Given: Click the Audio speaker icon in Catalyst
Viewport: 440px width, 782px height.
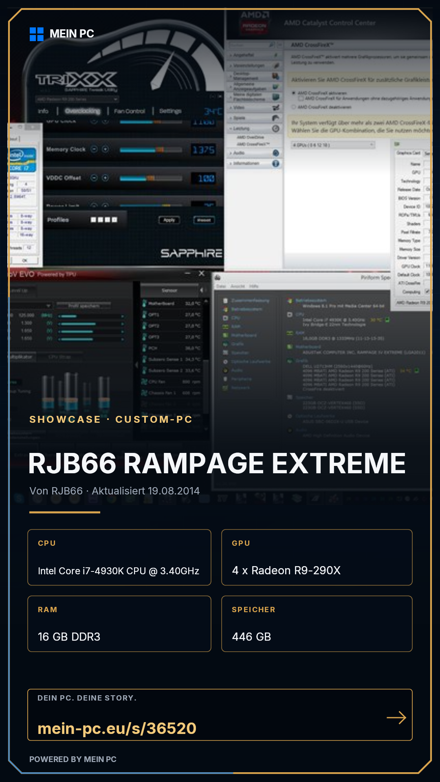Looking at the screenshot, I should [276, 153].
